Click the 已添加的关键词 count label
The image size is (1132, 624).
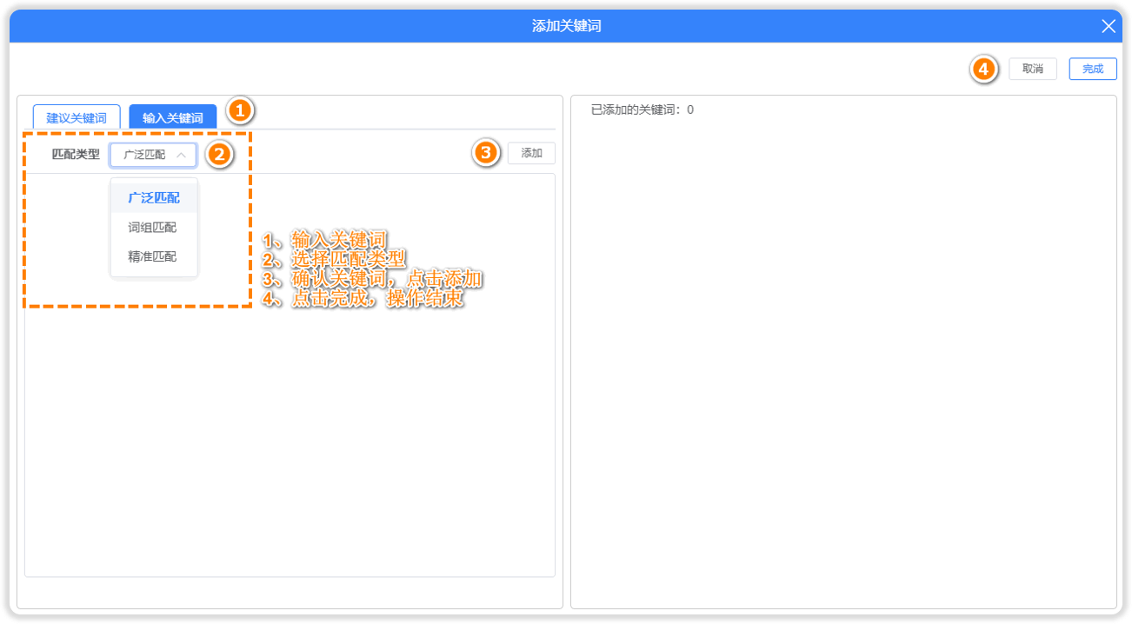coord(642,110)
